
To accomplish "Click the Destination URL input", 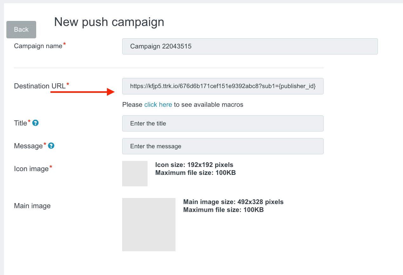I will coord(222,86).
